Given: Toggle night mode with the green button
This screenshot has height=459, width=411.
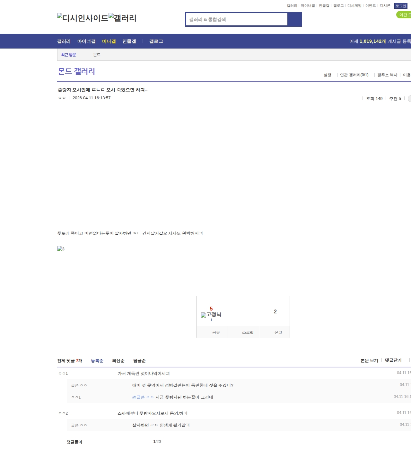Looking at the screenshot, I should (x=404, y=15).
